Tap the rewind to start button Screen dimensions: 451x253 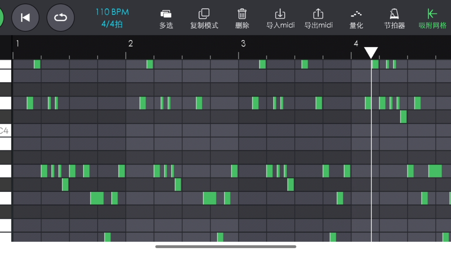(25, 18)
